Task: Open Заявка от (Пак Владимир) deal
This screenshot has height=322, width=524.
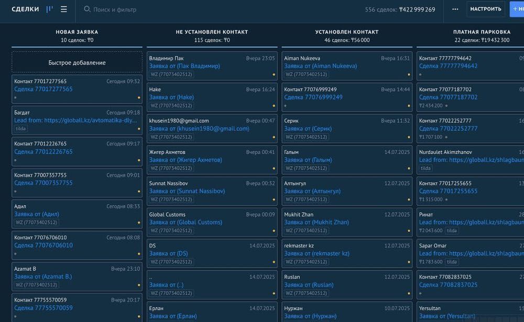Action: (x=184, y=66)
